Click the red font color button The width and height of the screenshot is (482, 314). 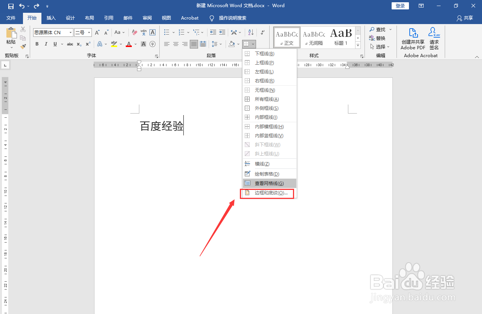[129, 44]
